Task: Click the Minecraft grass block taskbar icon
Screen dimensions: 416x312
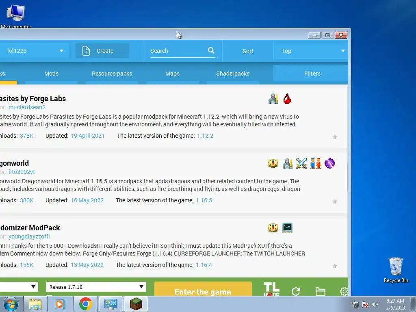Action: tap(136, 304)
